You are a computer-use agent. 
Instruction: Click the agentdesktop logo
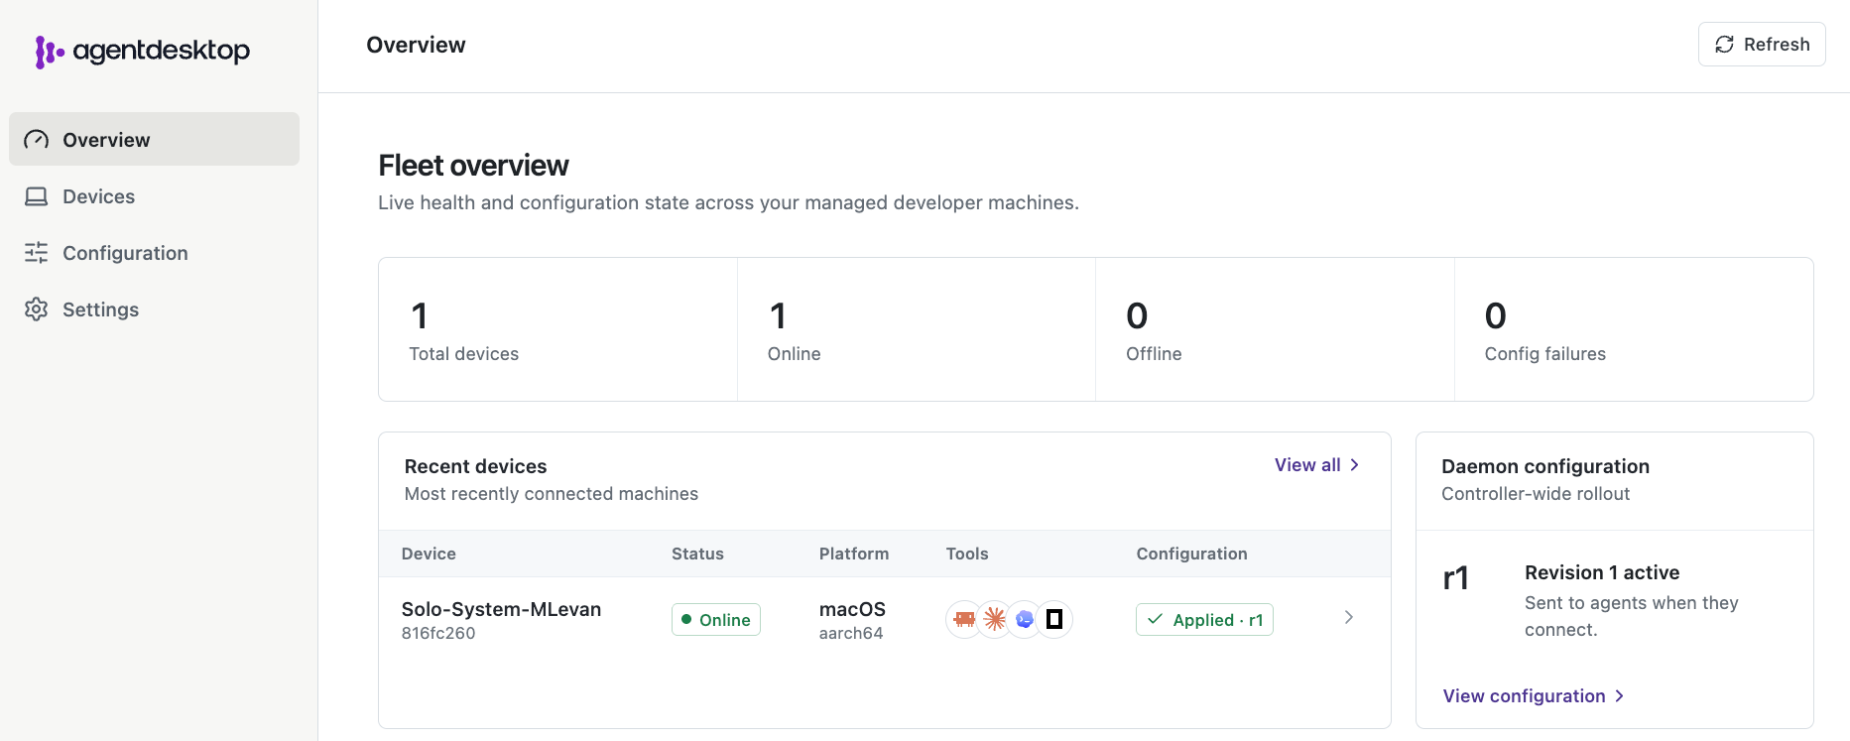pyautogui.click(x=142, y=51)
